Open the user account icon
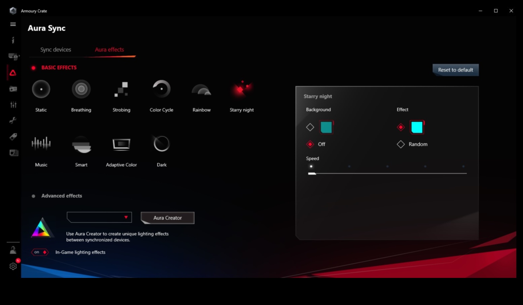 pos(13,249)
